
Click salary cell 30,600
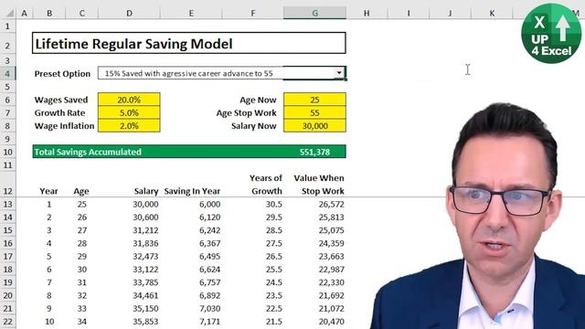coord(145,218)
